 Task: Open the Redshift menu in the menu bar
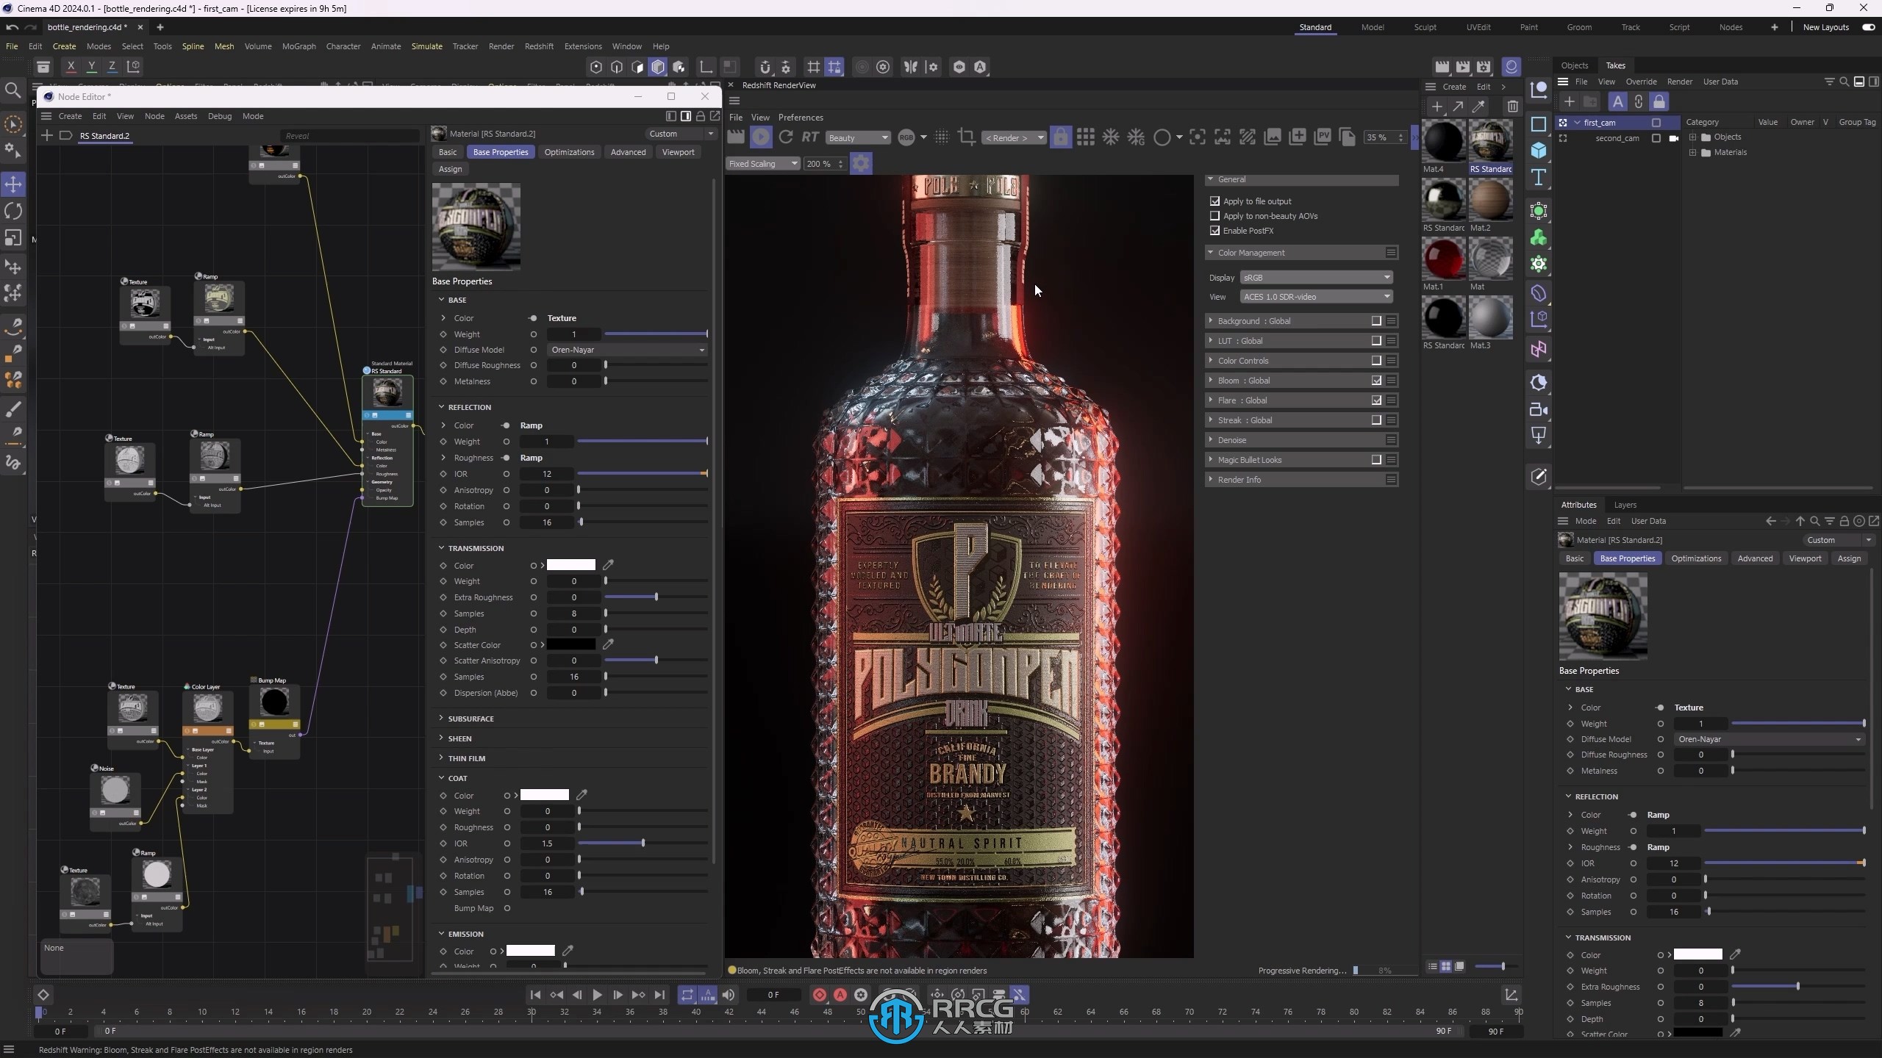click(539, 46)
